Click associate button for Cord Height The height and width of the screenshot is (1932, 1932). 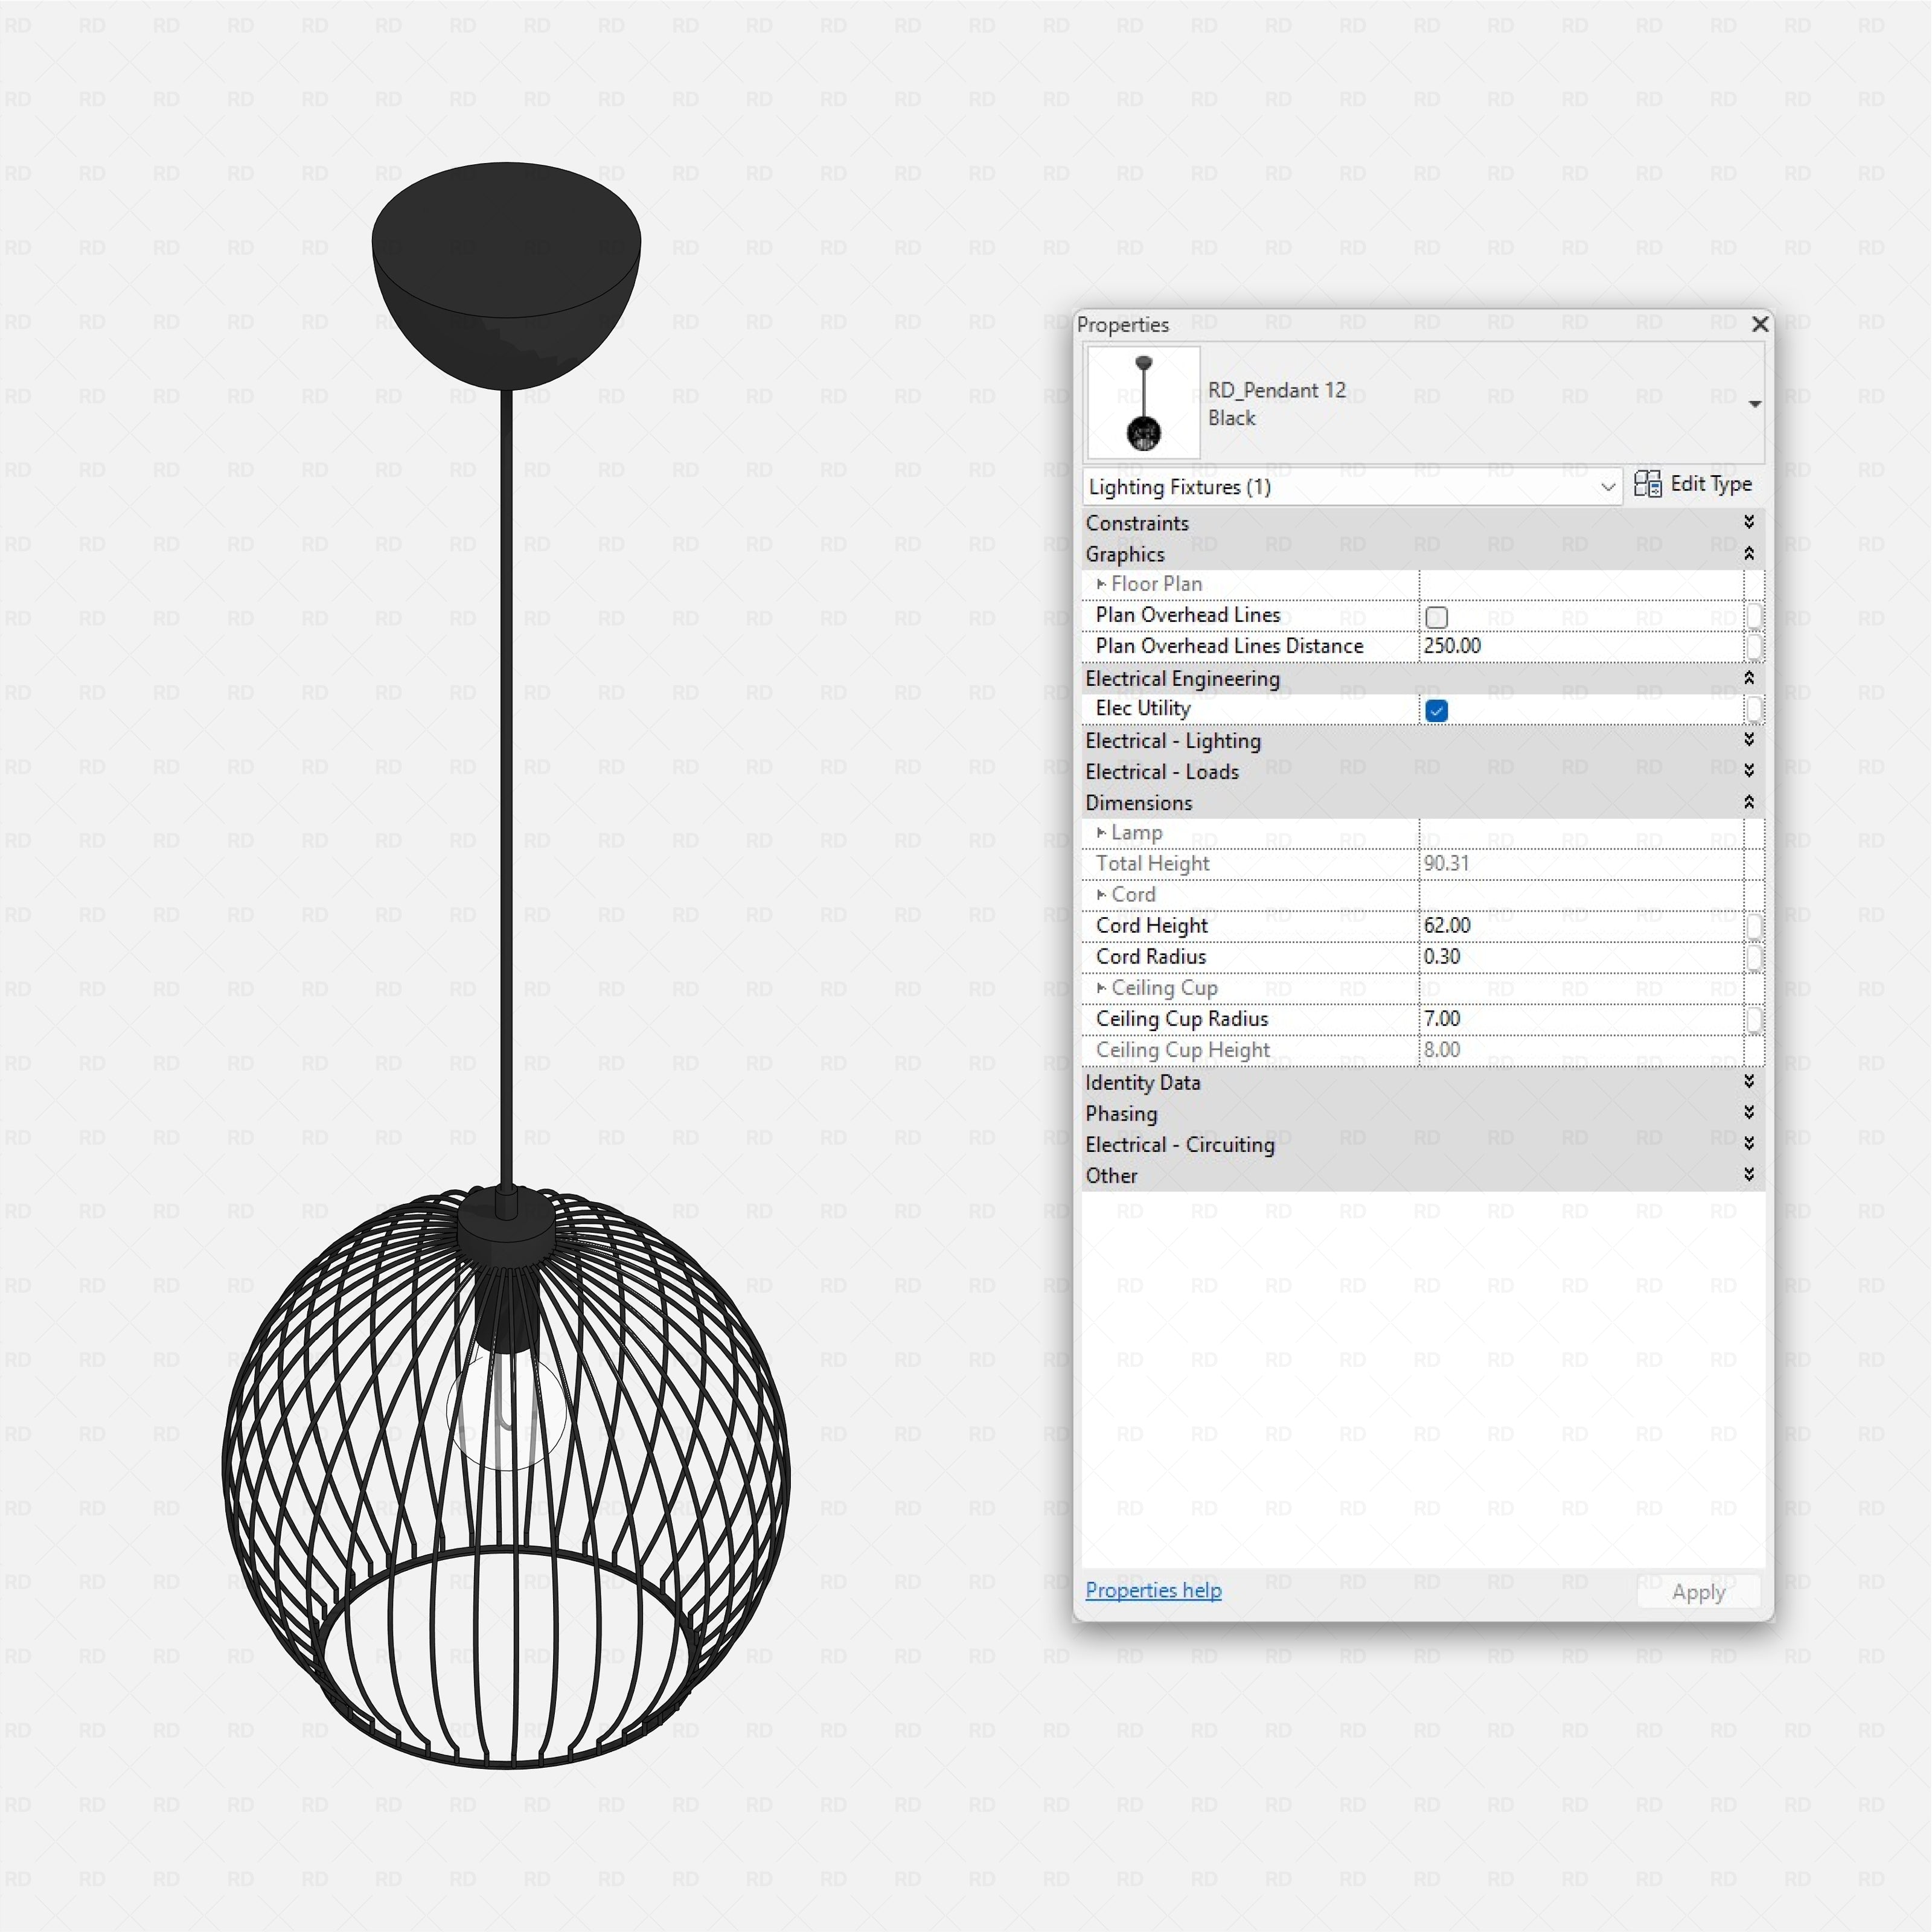1754,927
